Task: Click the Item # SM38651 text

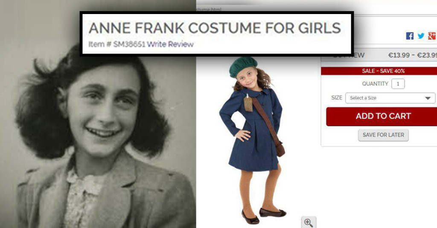Action: 117,44
